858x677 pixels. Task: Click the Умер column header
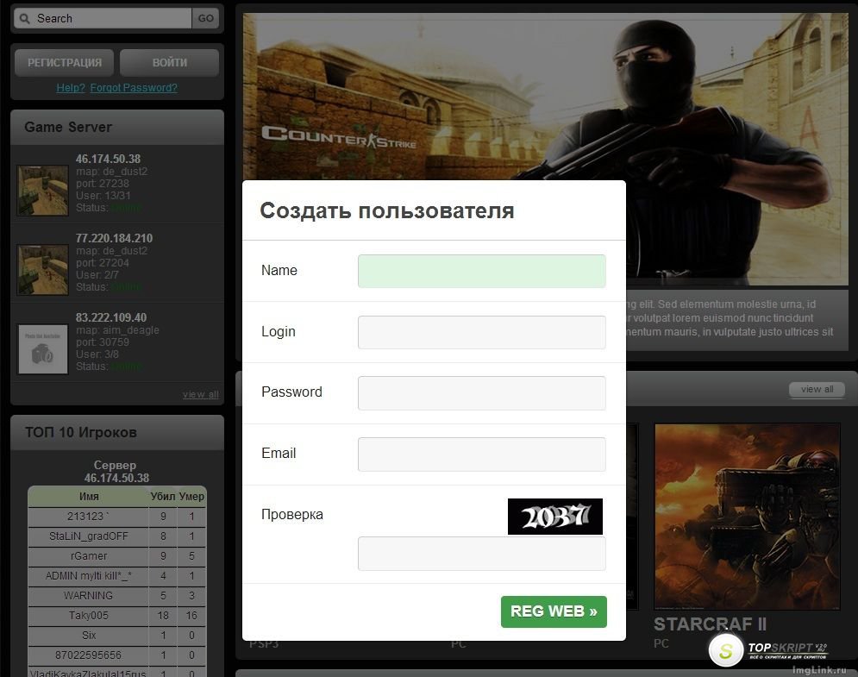coord(191,497)
